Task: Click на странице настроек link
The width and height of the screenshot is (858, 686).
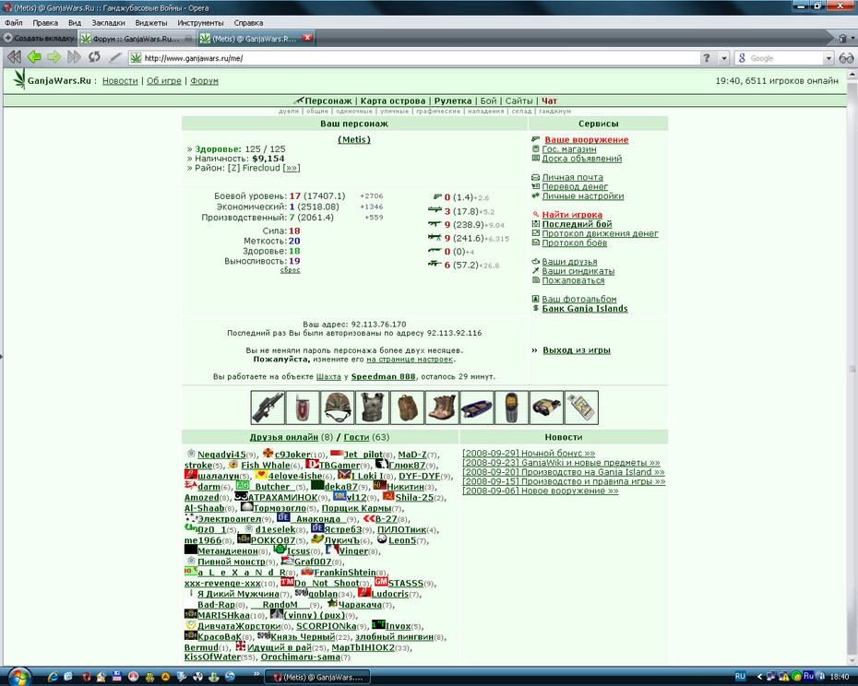Action: coord(410,360)
